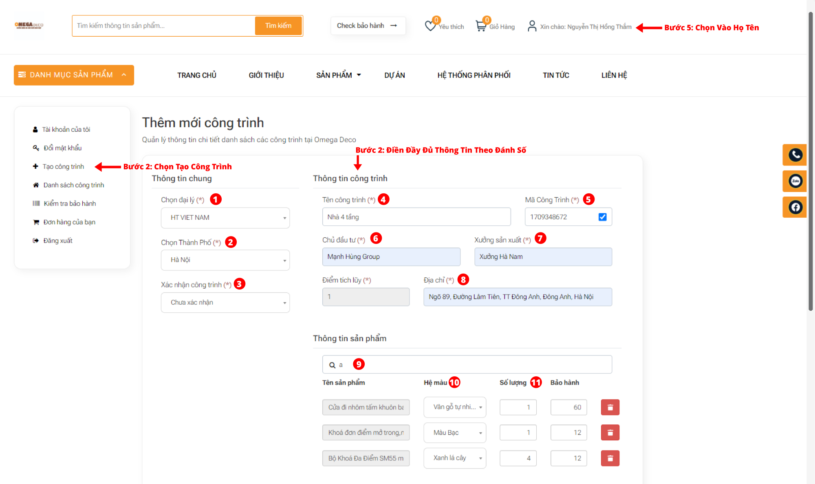Screen dimensions: 815x484
Task: Select Đơn hàng của bạn in sidebar
Action: click(69, 222)
